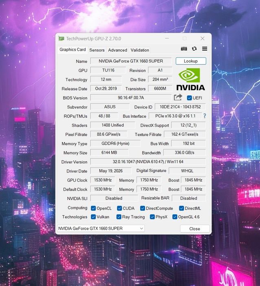The height and width of the screenshot is (286, 260).
Task: Click the Release Date Oct 29, 2019
Action: 106,89
